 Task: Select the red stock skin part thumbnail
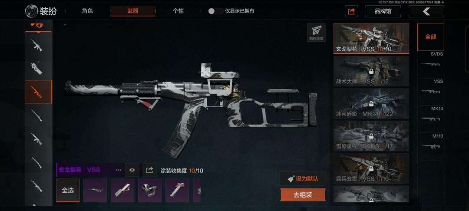[177, 191]
